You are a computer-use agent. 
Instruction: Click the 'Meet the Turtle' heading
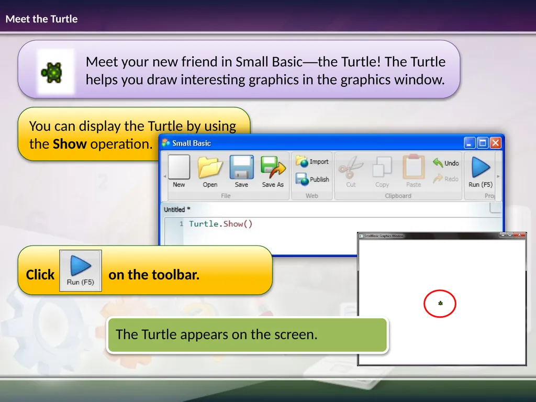pos(41,19)
